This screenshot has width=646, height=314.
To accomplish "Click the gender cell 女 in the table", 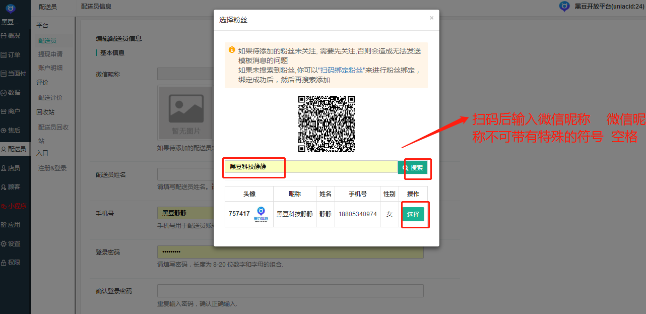I will point(390,214).
